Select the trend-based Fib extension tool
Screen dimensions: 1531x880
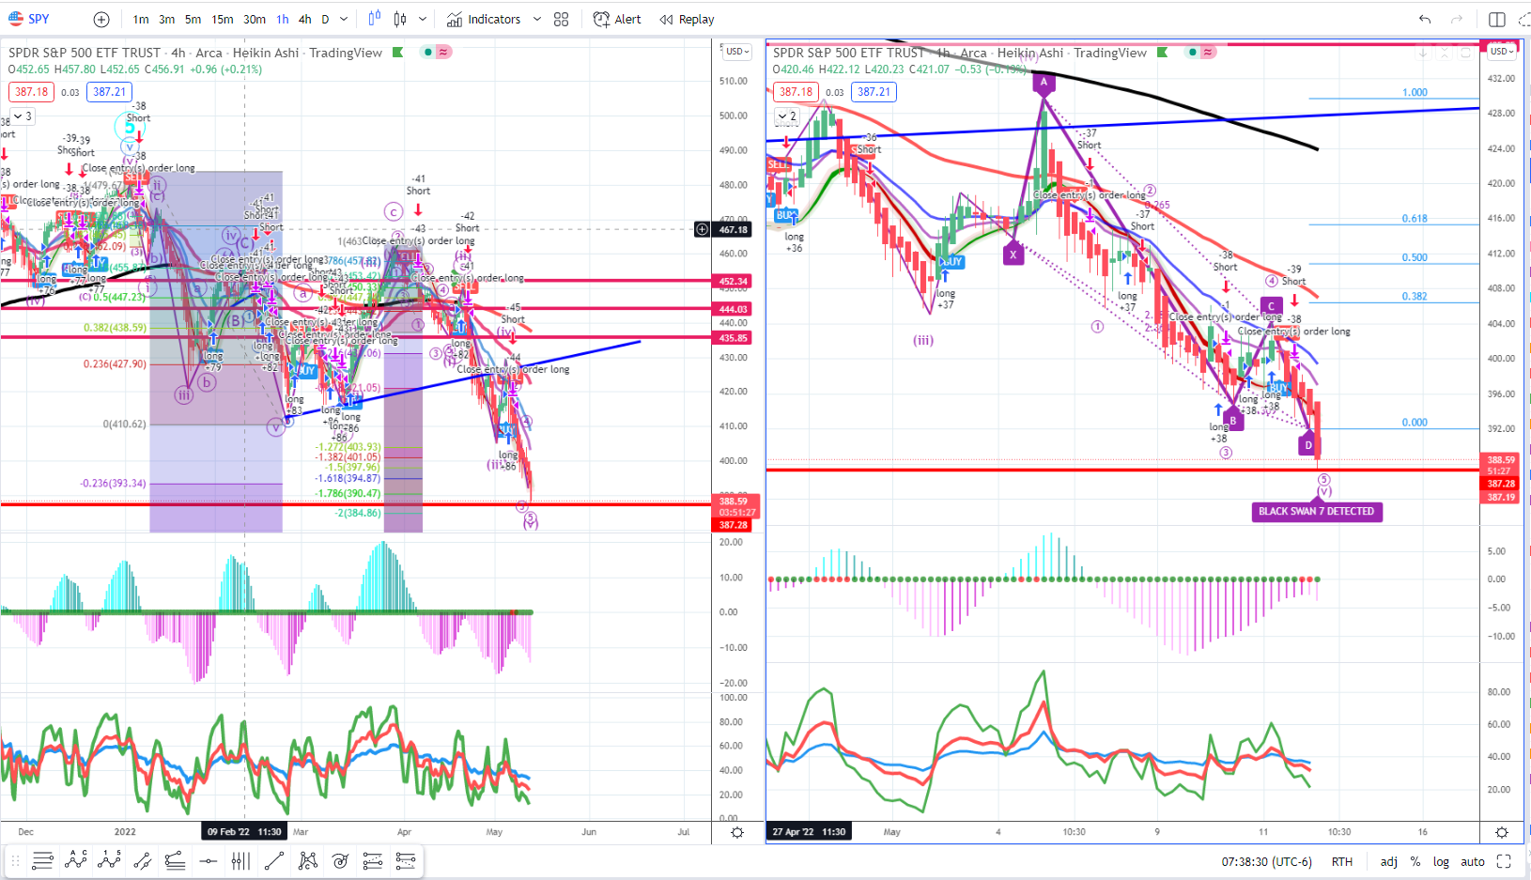[x=406, y=860]
